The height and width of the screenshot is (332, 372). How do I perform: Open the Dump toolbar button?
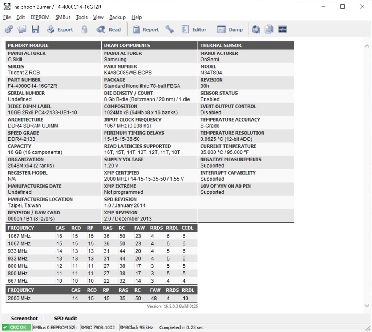pyautogui.click(x=230, y=29)
